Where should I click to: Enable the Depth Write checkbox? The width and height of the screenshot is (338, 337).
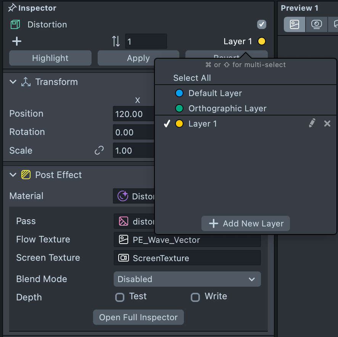(x=195, y=297)
